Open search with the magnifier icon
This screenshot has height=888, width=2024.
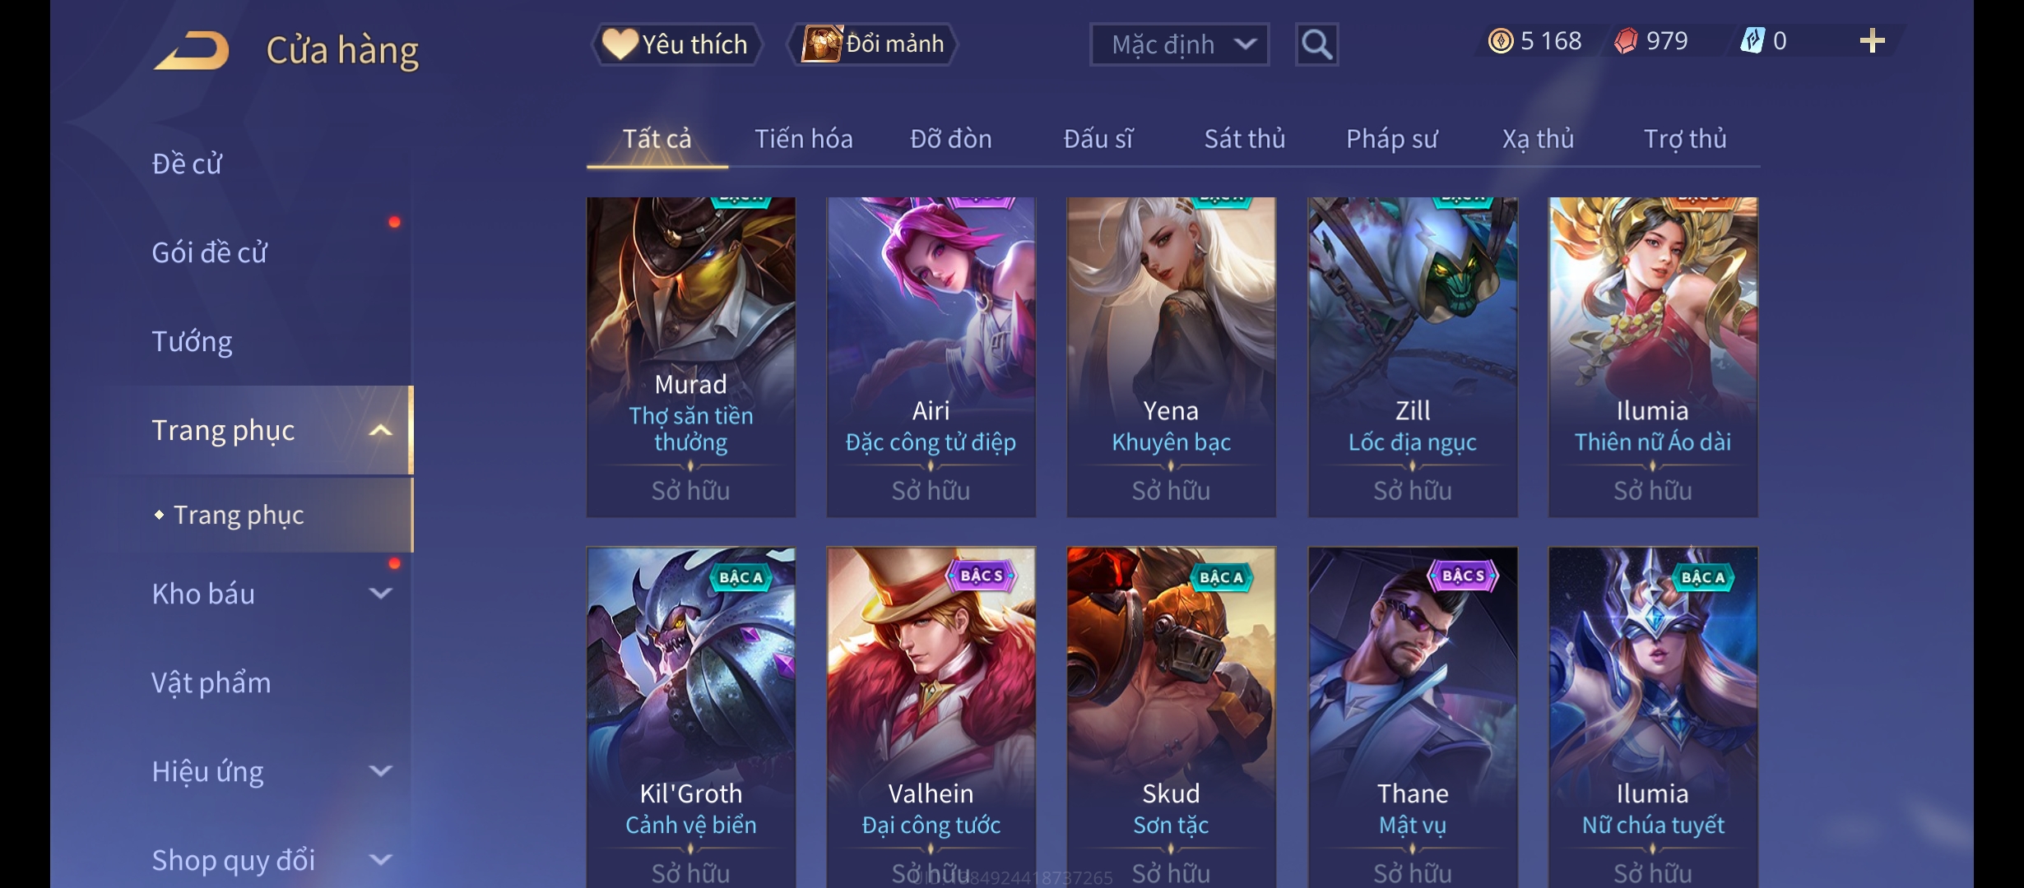click(x=1316, y=44)
